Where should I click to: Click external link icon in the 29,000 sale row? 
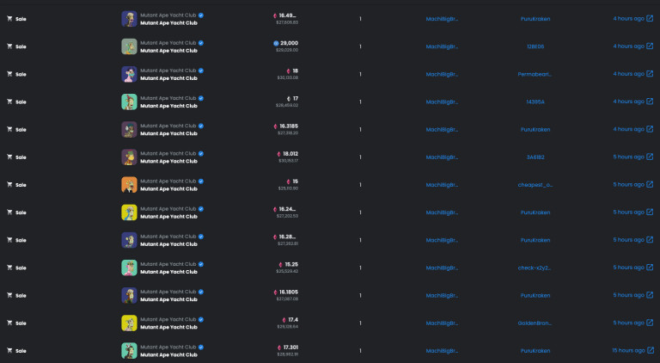650,46
